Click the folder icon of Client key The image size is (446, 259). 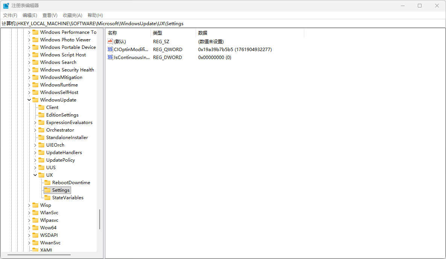pos(41,108)
